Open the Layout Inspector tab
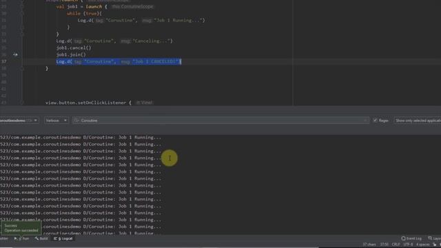441x248 pixels. click(x=434, y=238)
